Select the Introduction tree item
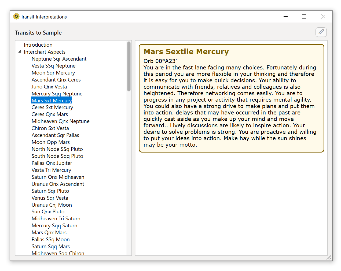This screenshot has width=341, height=271. (x=38, y=45)
